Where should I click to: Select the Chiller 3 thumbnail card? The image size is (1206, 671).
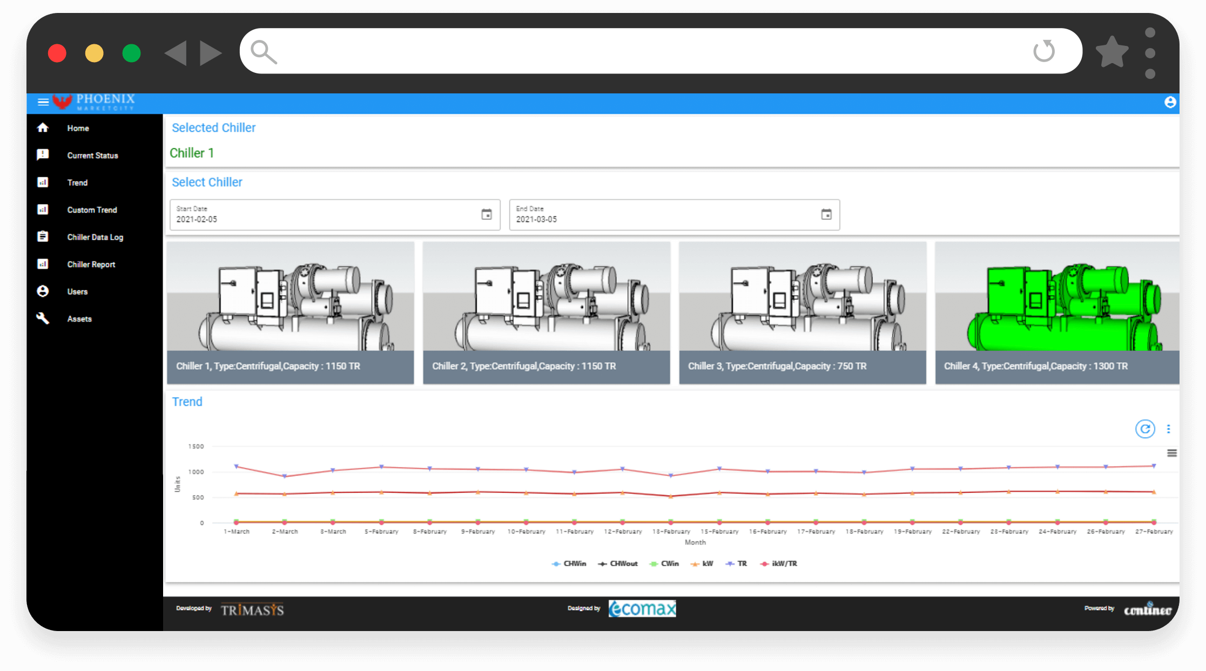803,313
